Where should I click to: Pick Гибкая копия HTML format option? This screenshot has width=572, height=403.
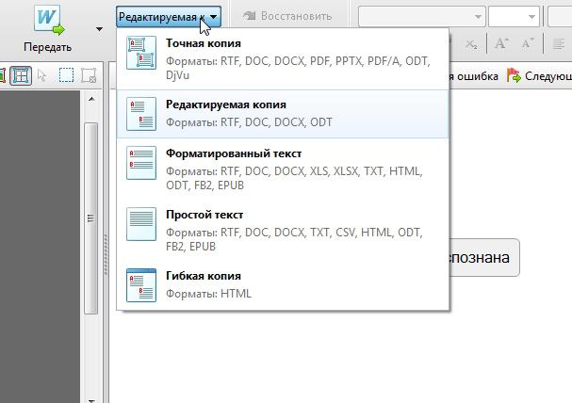283,283
